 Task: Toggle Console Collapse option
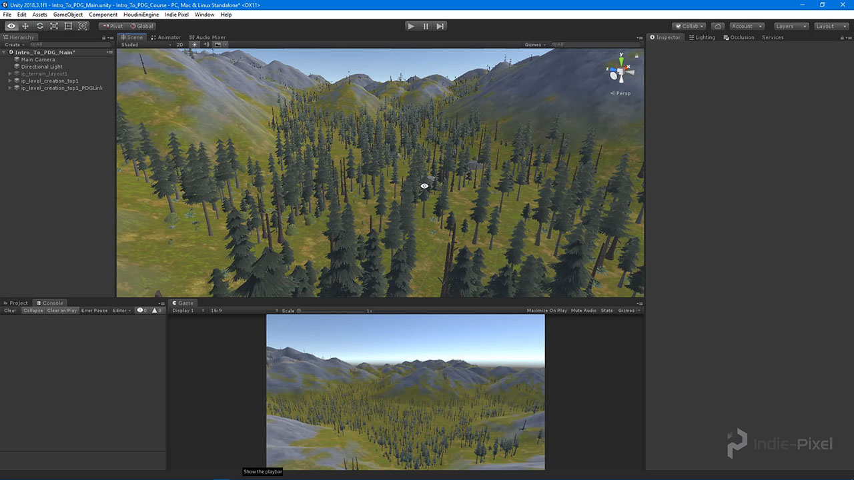tap(33, 311)
